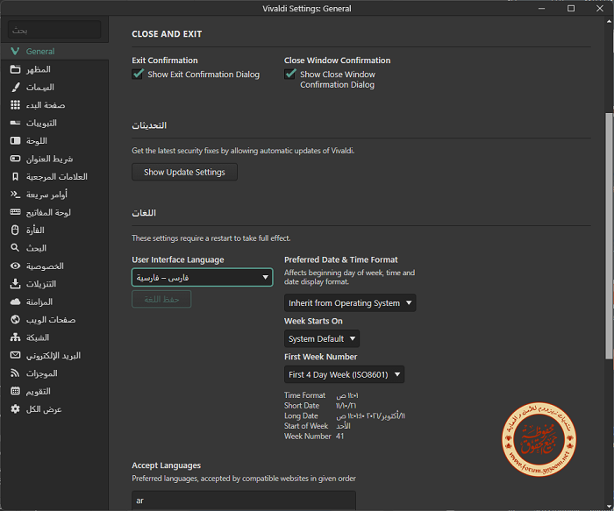Open Inherit from Operating System dropdown
This screenshot has height=511, width=614.
point(350,303)
